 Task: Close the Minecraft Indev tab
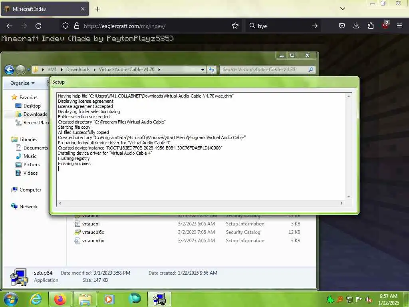pyautogui.click(x=82, y=9)
